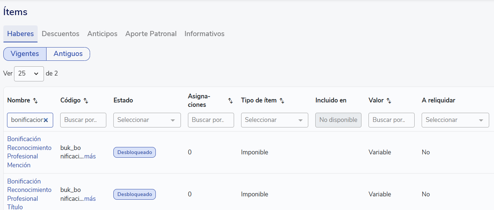Switch to Antiguos items toggle
Image resolution: width=494 pixels, height=210 pixels.
coord(68,54)
